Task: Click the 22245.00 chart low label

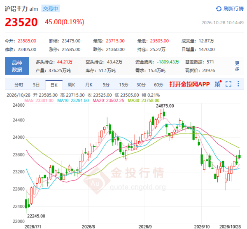Action: point(36,216)
